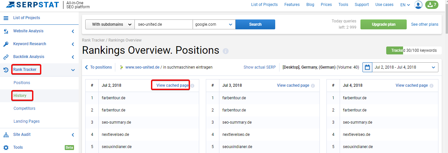The image size is (448, 153).
Task: Open the calendar icon of date range
Action: (x=367, y=67)
